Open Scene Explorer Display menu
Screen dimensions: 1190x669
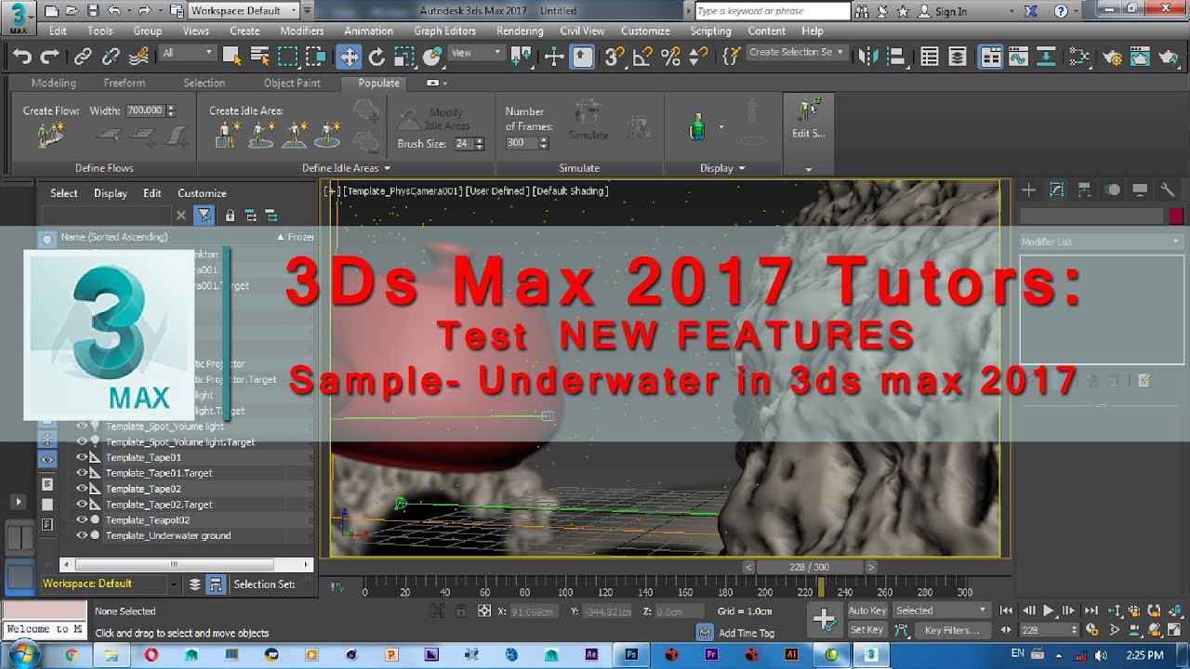click(x=110, y=193)
